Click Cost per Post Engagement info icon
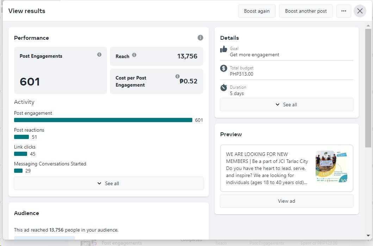The image size is (373, 246). [x=178, y=76]
